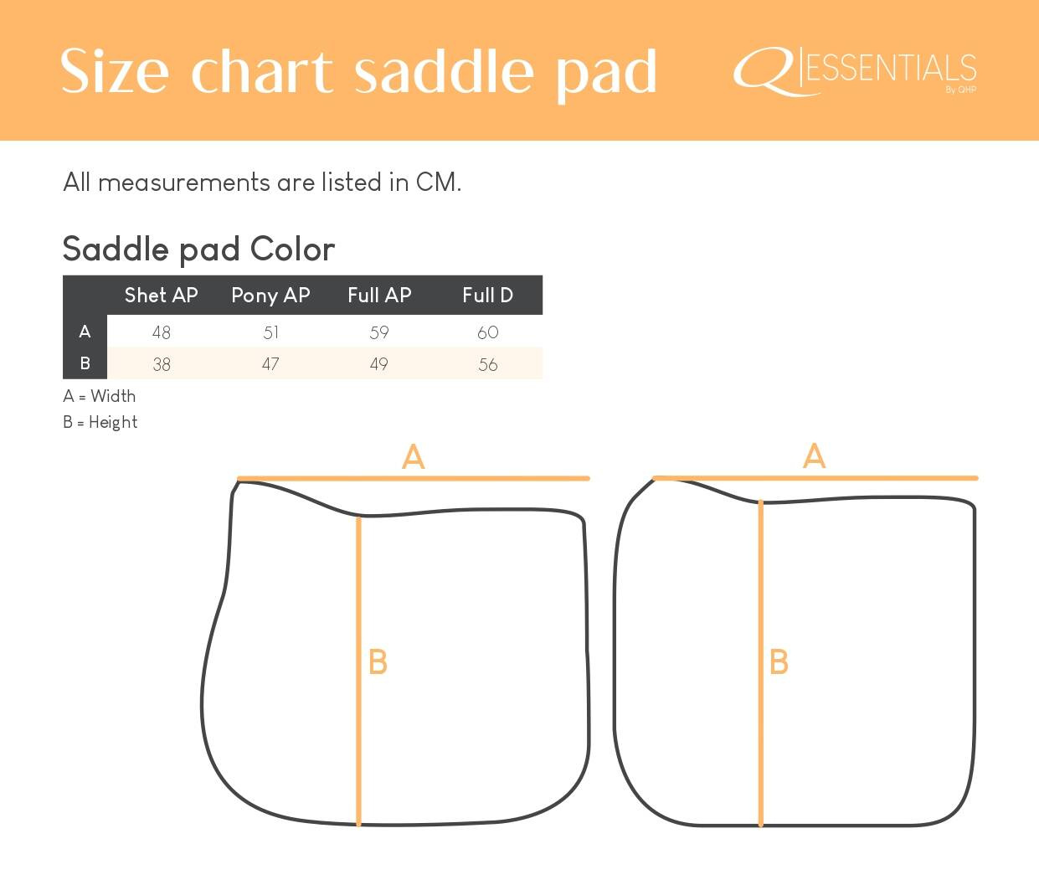This screenshot has height=890, width=1039.
Task: Select the 'Full AP' column header
Action: pos(379,295)
